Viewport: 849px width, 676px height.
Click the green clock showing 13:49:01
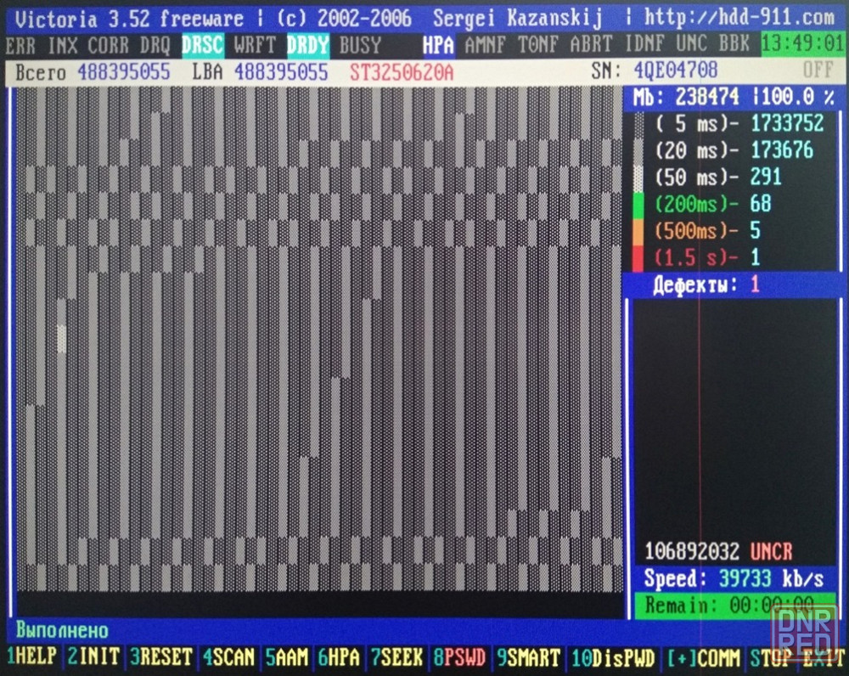coord(802,43)
